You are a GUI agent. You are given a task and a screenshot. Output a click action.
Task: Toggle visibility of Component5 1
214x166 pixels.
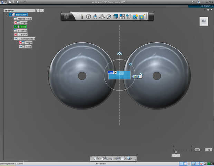(x=16, y=39)
